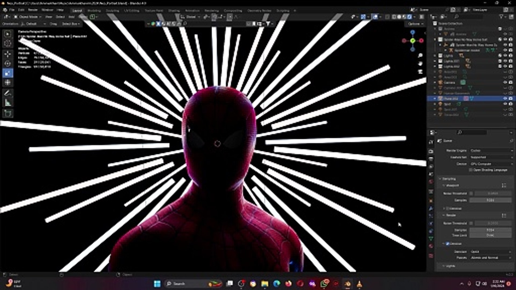Open Blender from the Windows taskbar
The image size is (516, 290).
pos(348,284)
